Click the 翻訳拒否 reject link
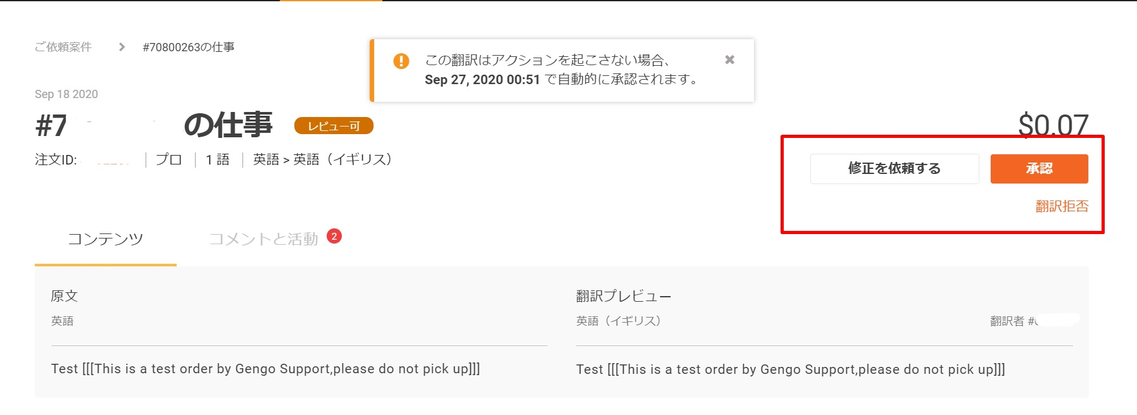 1062,206
